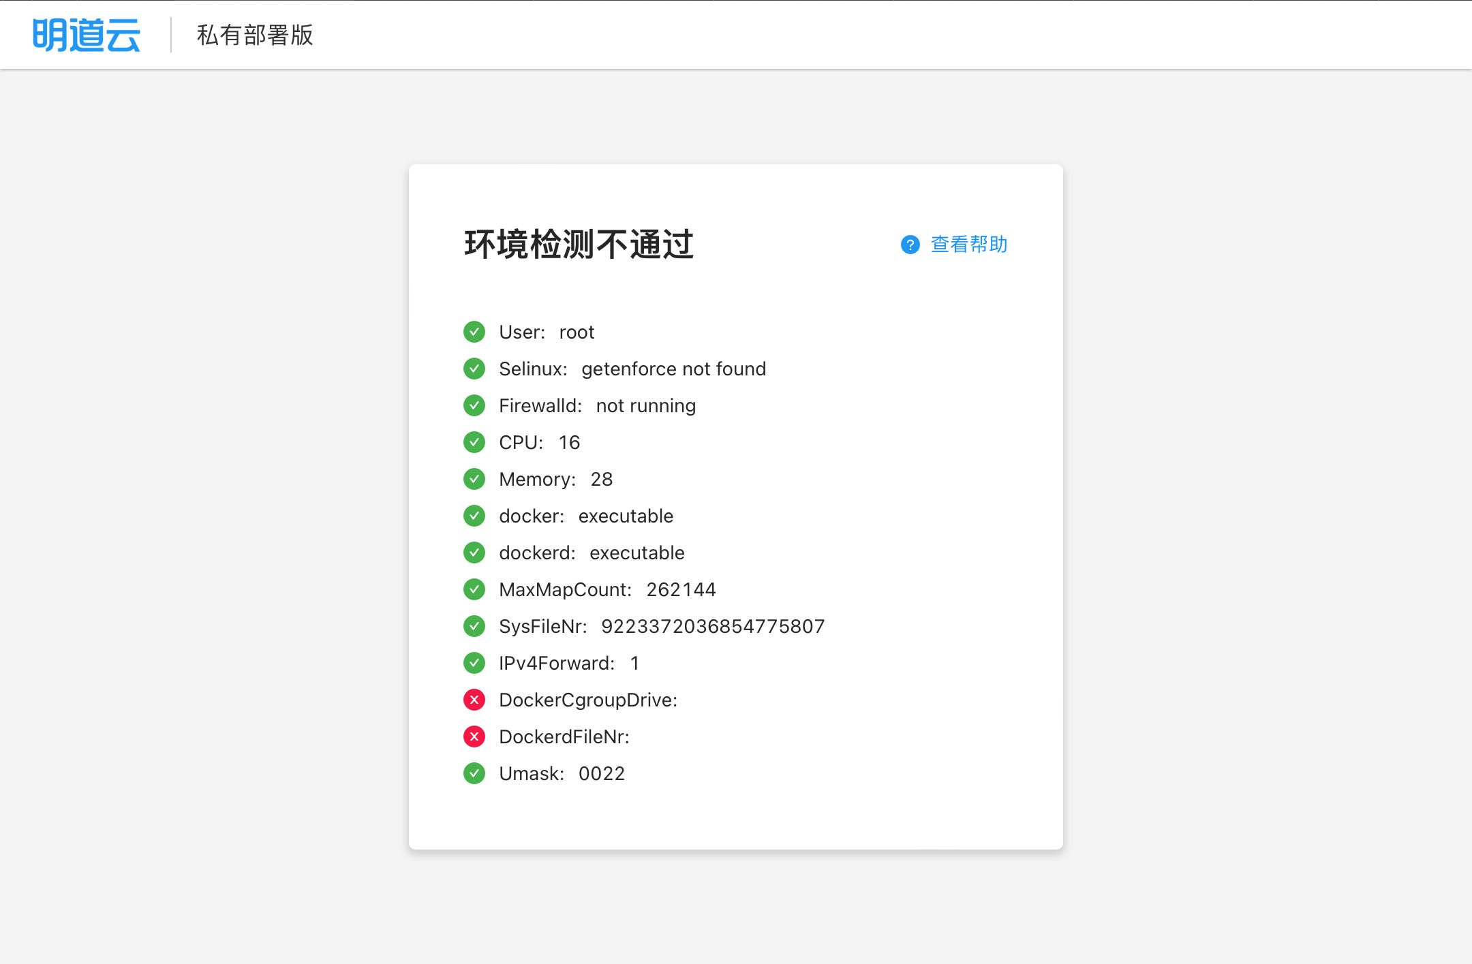Click the red X icon beside DockerCgroupDrive
Screen dimensions: 1472x964
(x=474, y=700)
